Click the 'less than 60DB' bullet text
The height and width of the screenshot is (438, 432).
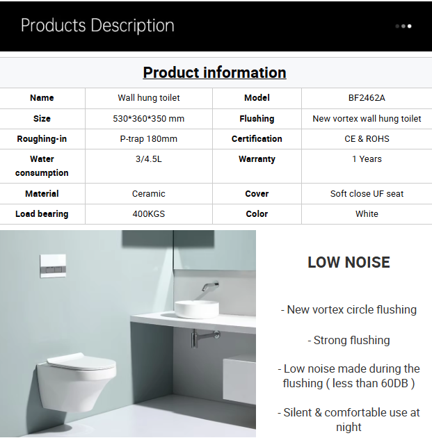(349, 376)
